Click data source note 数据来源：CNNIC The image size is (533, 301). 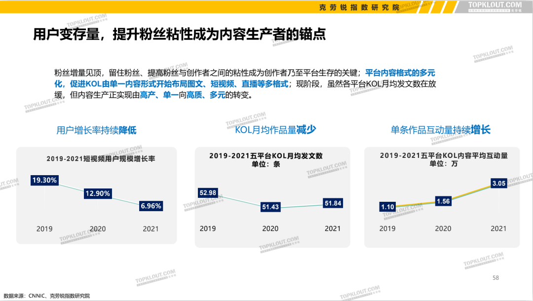(24, 296)
